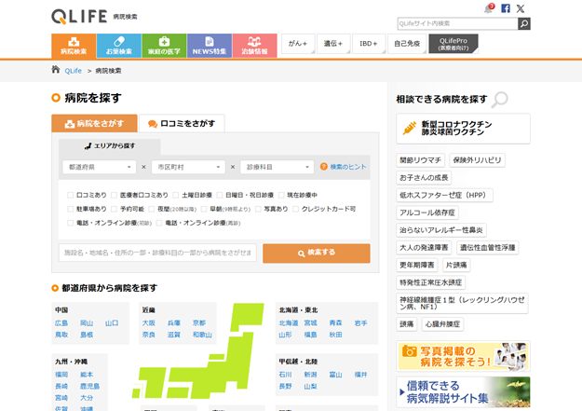The image size is (582, 411).
Task: Click the 保険外リハビリ tag
Action: tap(477, 160)
